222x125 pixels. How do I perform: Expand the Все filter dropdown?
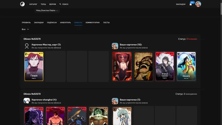[x=25, y=29]
